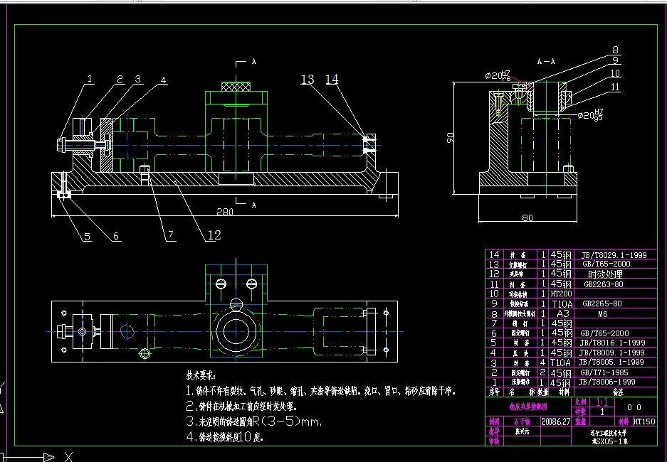This screenshot has width=667, height=462.
Task: Select GB2265-80 cell in parts list
Action: click(x=602, y=304)
